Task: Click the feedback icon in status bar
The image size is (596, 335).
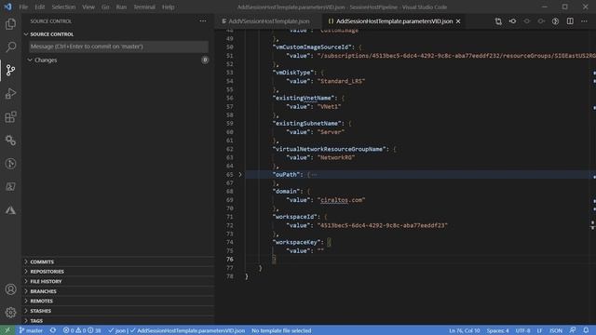Action: point(573,330)
